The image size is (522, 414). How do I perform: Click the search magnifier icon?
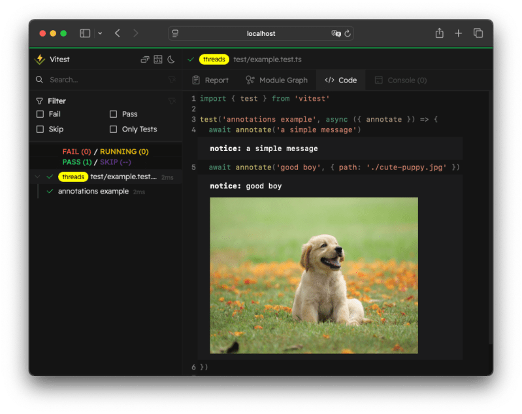[x=39, y=80]
